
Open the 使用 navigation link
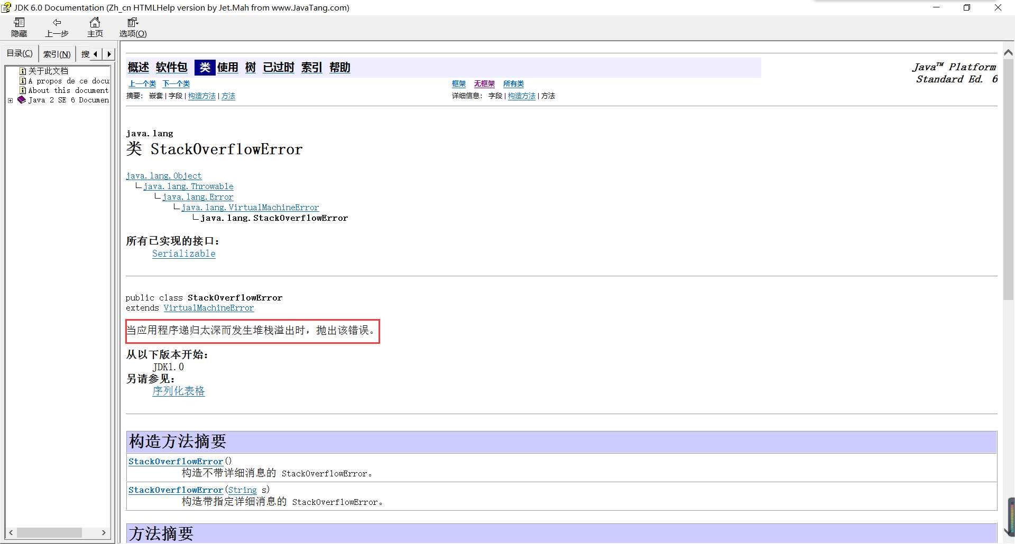coord(228,67)
